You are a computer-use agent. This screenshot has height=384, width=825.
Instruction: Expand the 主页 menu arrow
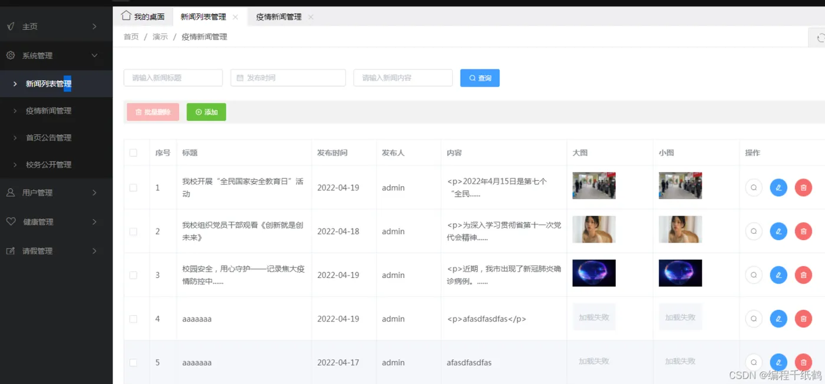[x=94, y=27]
